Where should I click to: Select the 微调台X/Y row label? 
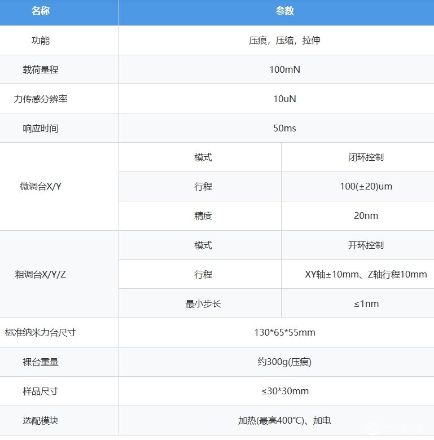(41, 186)
